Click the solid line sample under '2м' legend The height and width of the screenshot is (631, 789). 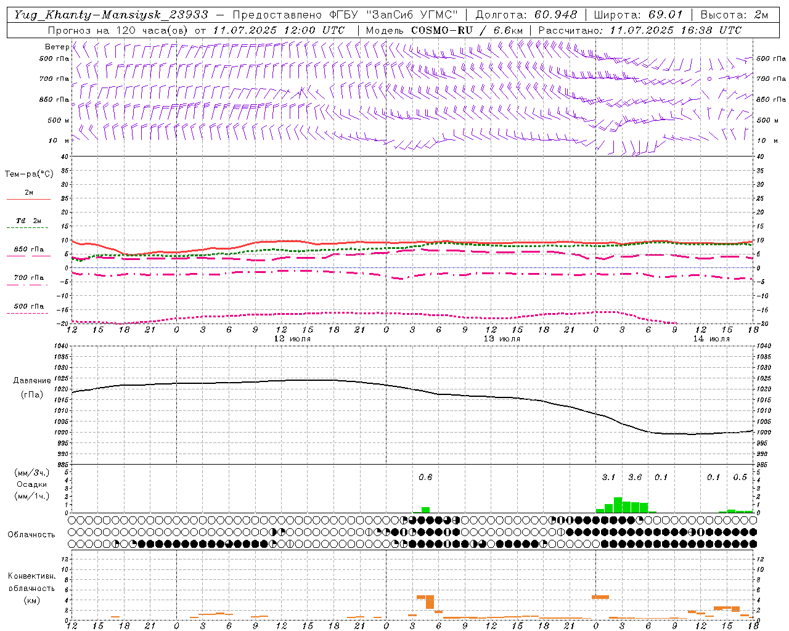point(28,199)
